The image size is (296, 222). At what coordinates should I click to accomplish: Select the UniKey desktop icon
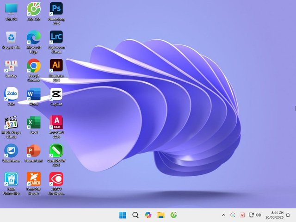(x=11, y=69)
